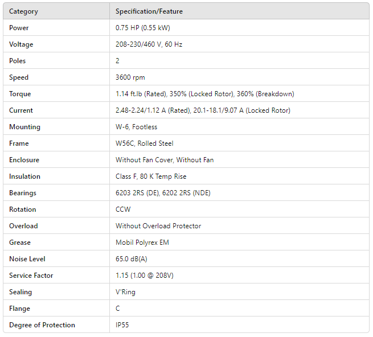The height and width of the screenshot is (337, 373).
Task: Click the Class F, 80 K Temp Rise cell
Action: click(x=151, y=176)
